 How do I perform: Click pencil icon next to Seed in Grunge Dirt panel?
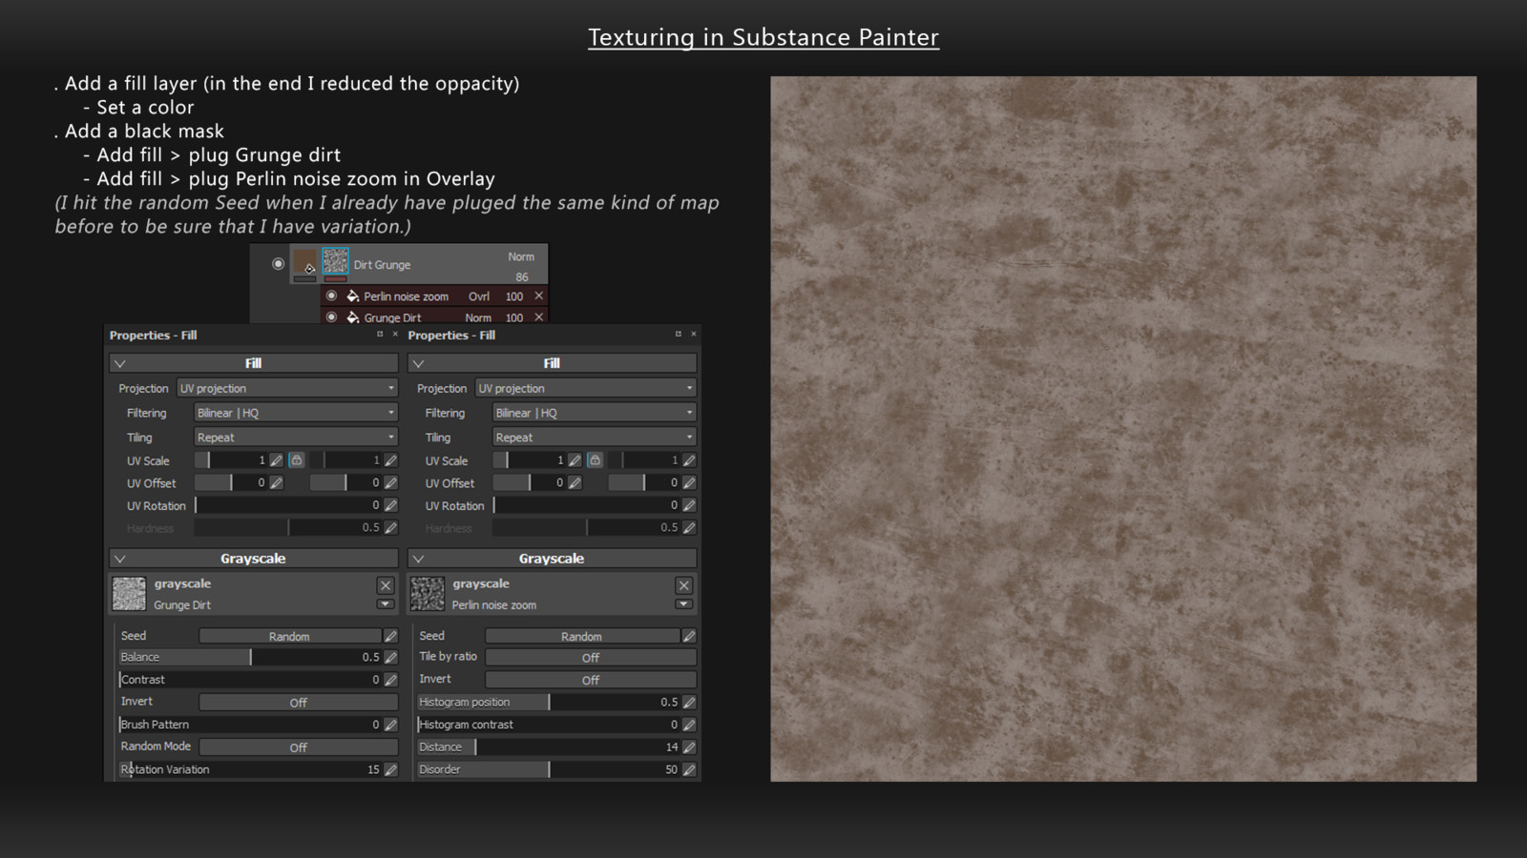click(390, 636)
